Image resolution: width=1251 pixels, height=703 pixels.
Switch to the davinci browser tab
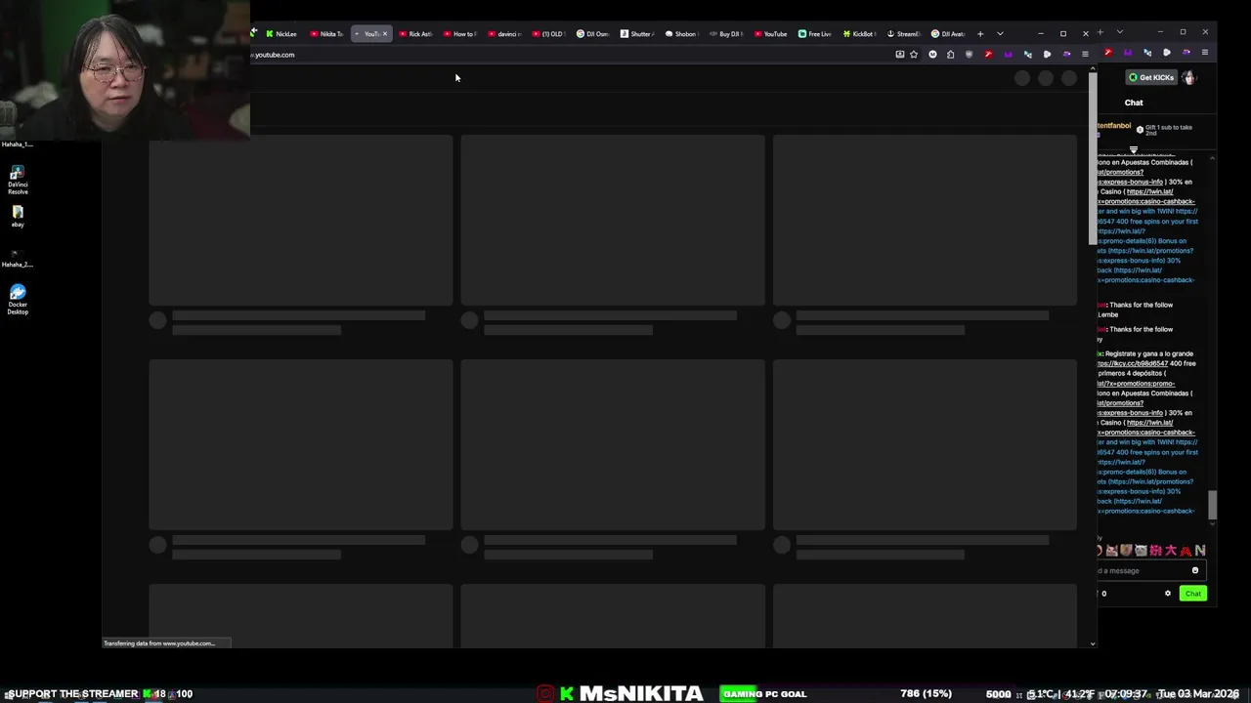(x=505, y=34)
